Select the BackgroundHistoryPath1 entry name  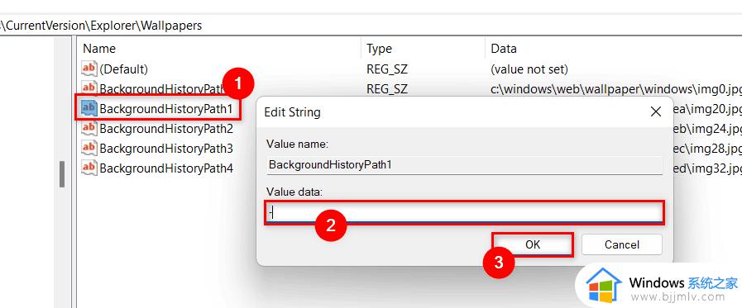tap(166, 109)
